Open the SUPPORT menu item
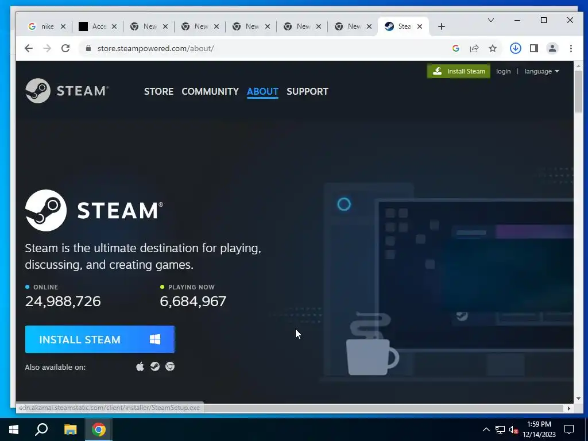 307,91
